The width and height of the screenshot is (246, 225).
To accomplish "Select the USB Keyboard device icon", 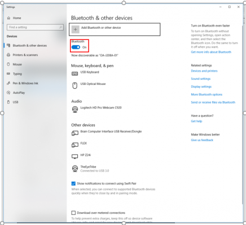I will (74, 74).
